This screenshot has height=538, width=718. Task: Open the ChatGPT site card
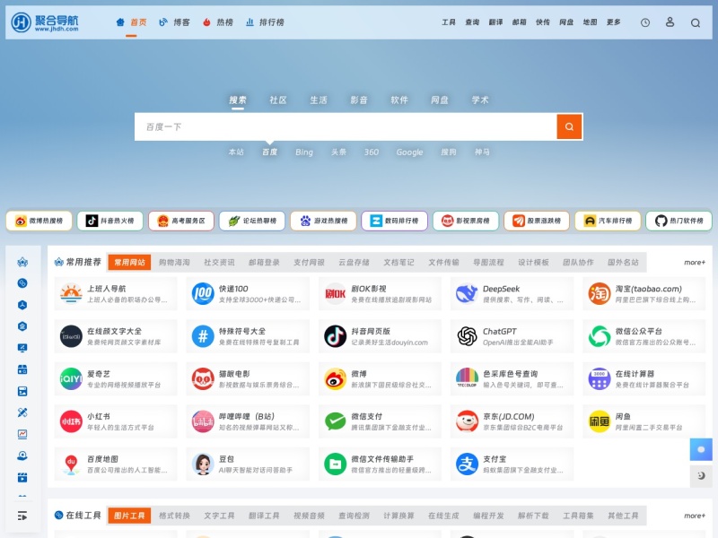pyautogui.click(x=512, y=336)
